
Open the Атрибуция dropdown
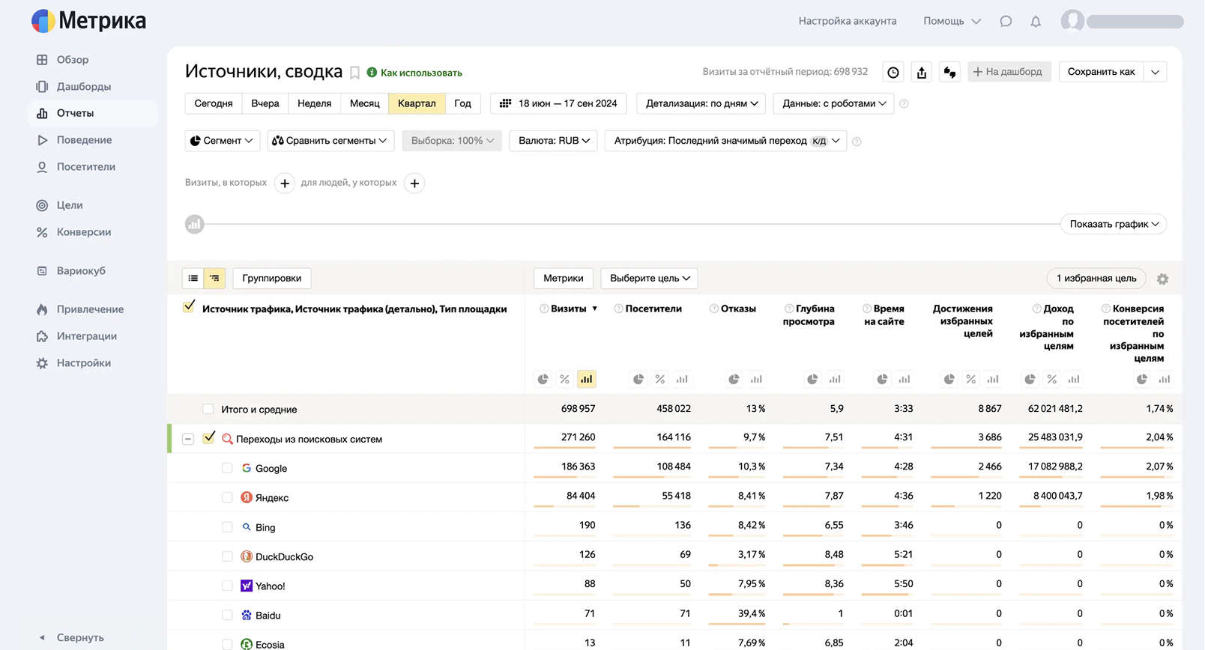(725, 141)
